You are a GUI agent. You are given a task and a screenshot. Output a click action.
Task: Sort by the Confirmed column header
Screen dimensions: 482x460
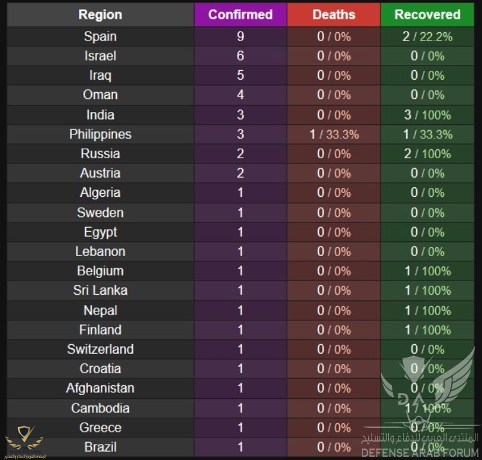click(x=240, y=15)
